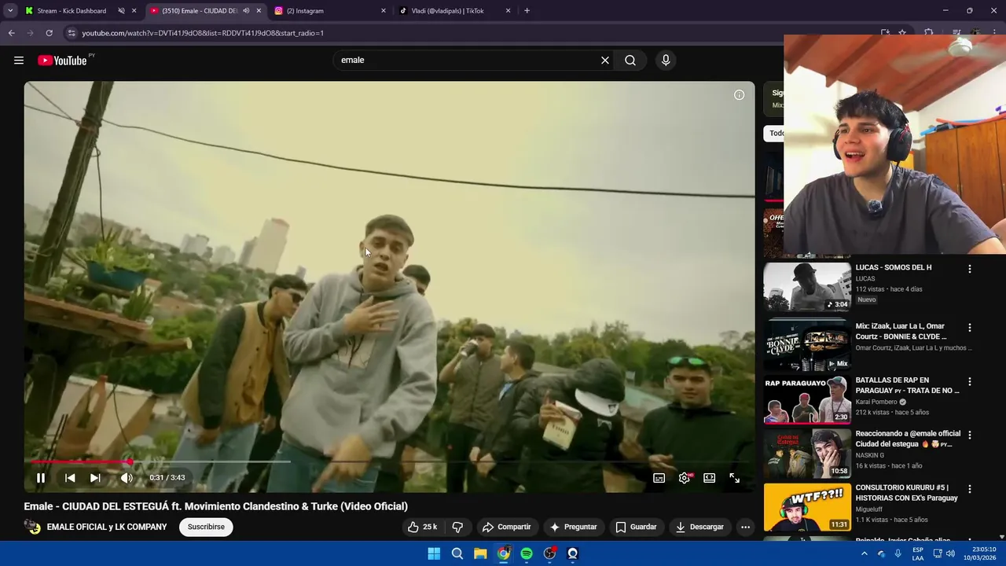Go to YouTube home via the logo
The width and height of the screenshot is (1006, 566).
tap(62, 61)
